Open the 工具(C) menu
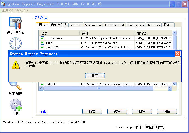This screenshot has width=189, height=133. click(7, 10)
